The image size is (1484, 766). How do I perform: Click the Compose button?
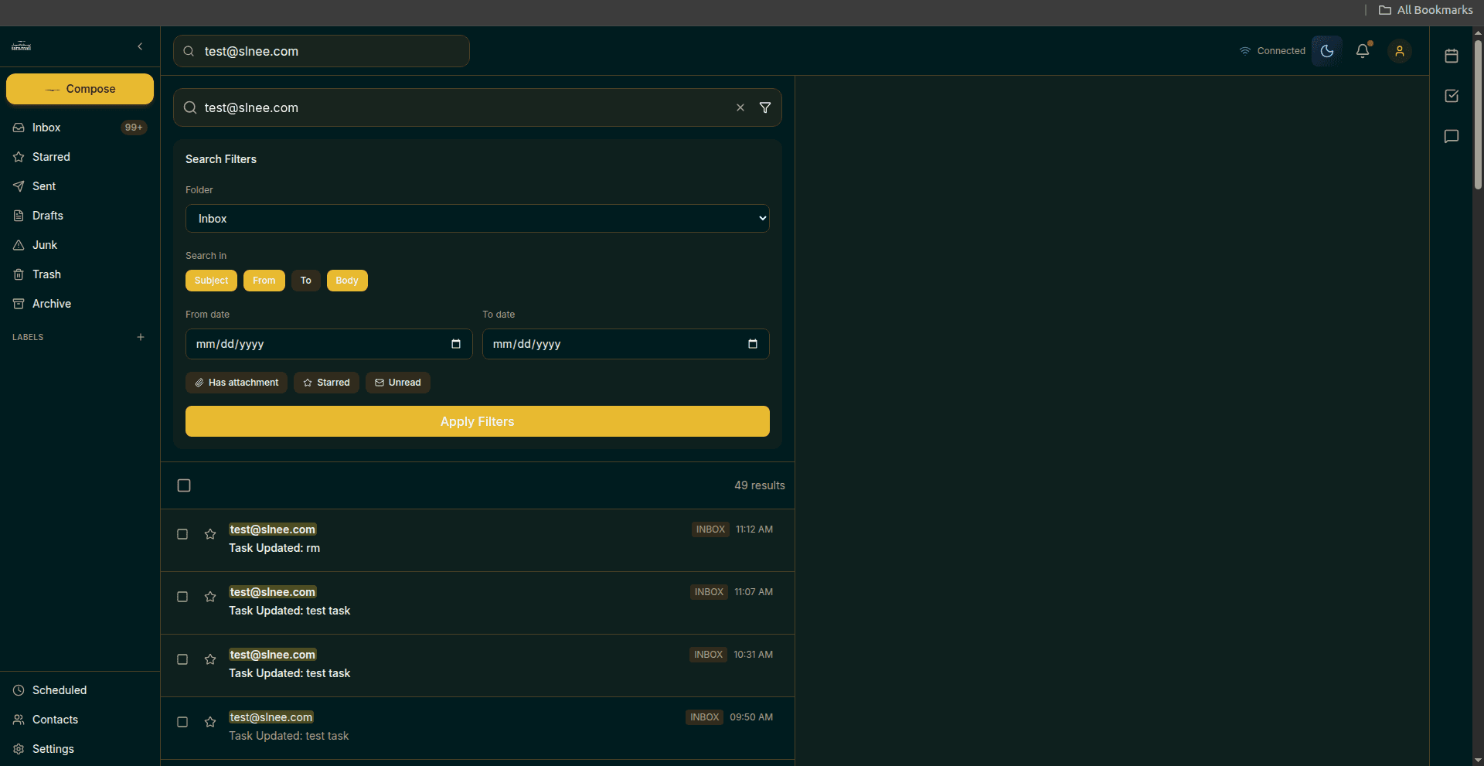click(80, 89)
